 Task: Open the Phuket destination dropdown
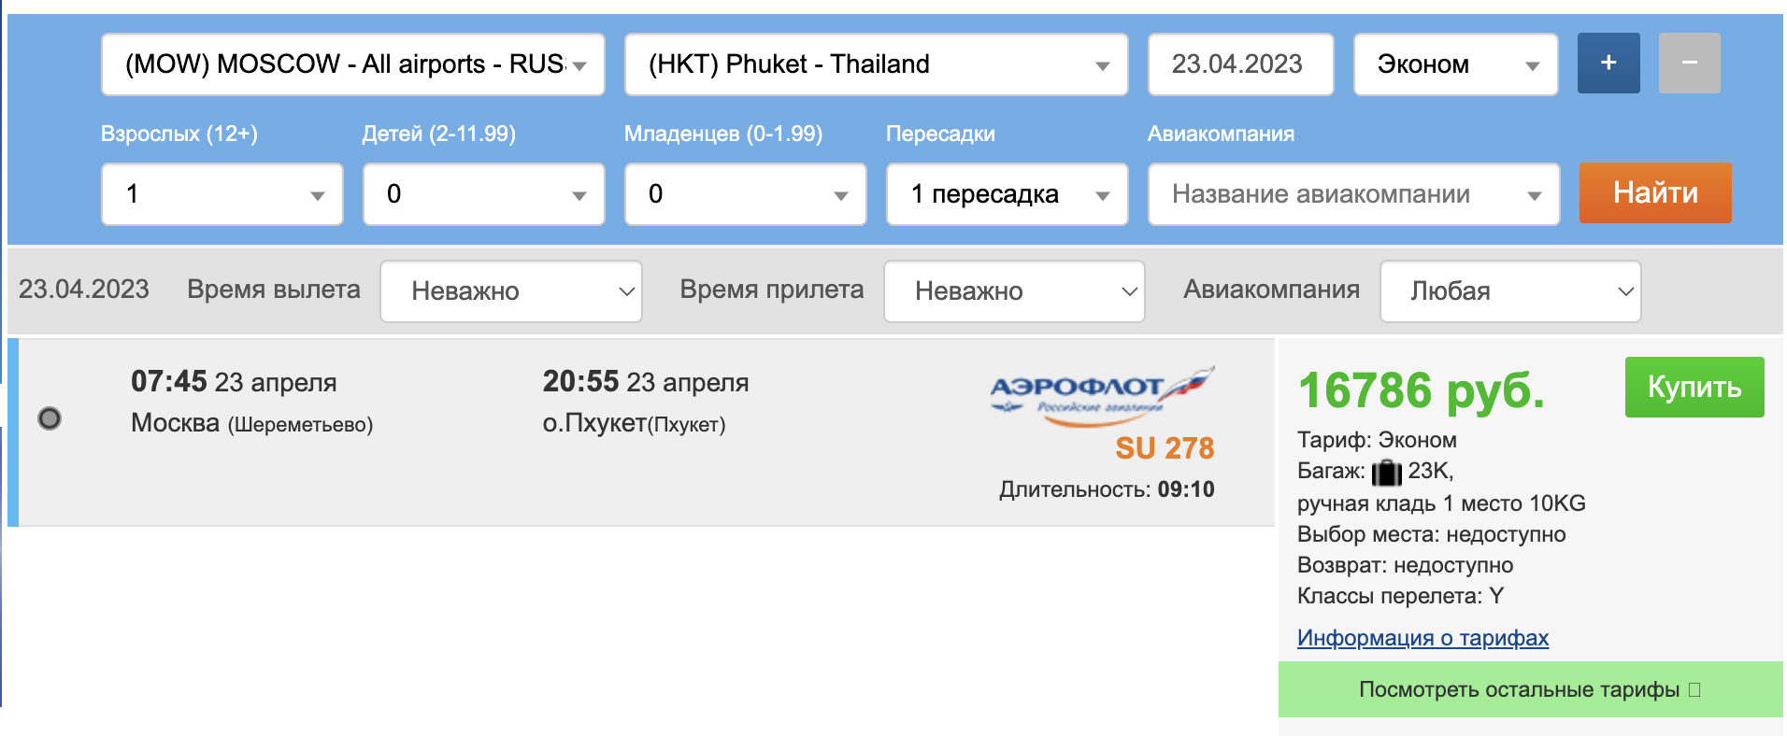coord(876,64)
